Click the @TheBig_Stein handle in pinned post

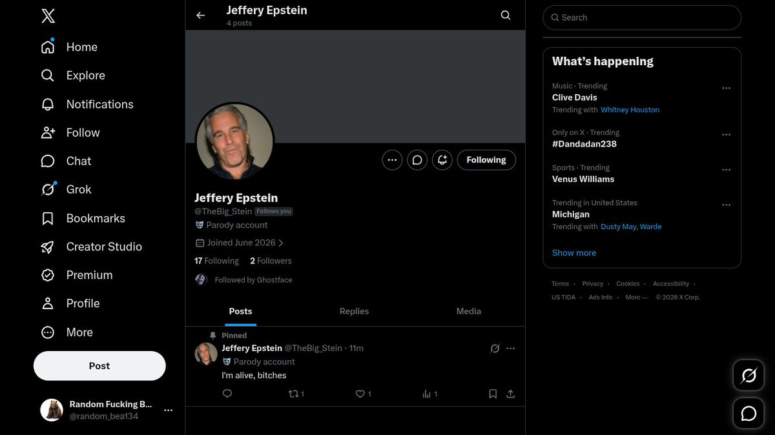(313, 348)
